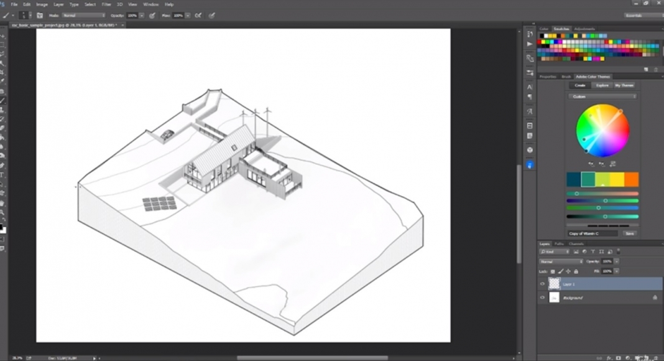Select the Type tool in the toolbar
The width and height of the screenshot is (664, 361).
tap(2, 174)
